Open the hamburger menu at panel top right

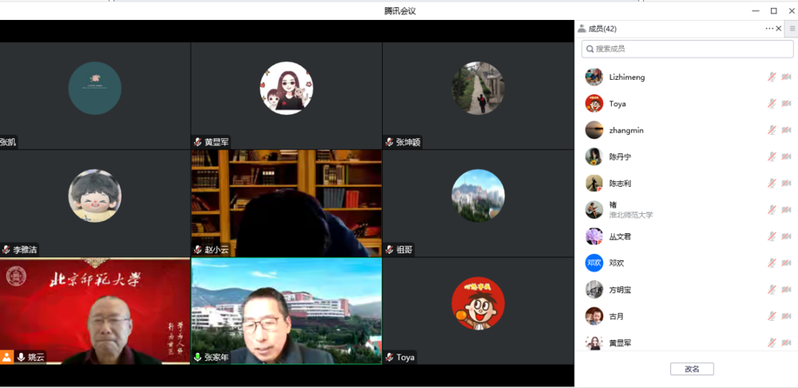[x=792, y=29]
